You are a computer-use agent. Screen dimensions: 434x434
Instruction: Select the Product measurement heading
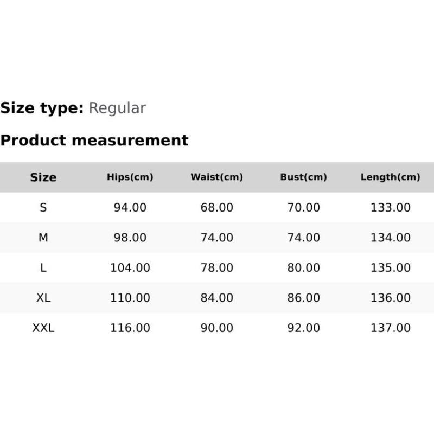click(x=94, y=141)
